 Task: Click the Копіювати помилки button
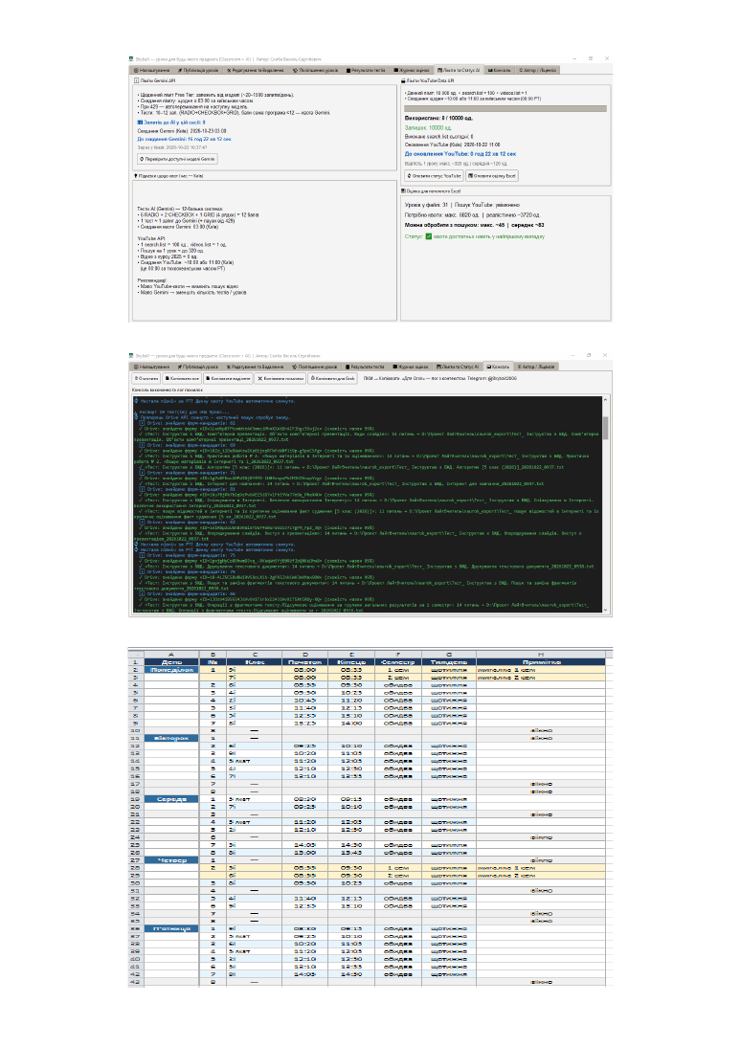pyautogui.click(x=281, y=379)
